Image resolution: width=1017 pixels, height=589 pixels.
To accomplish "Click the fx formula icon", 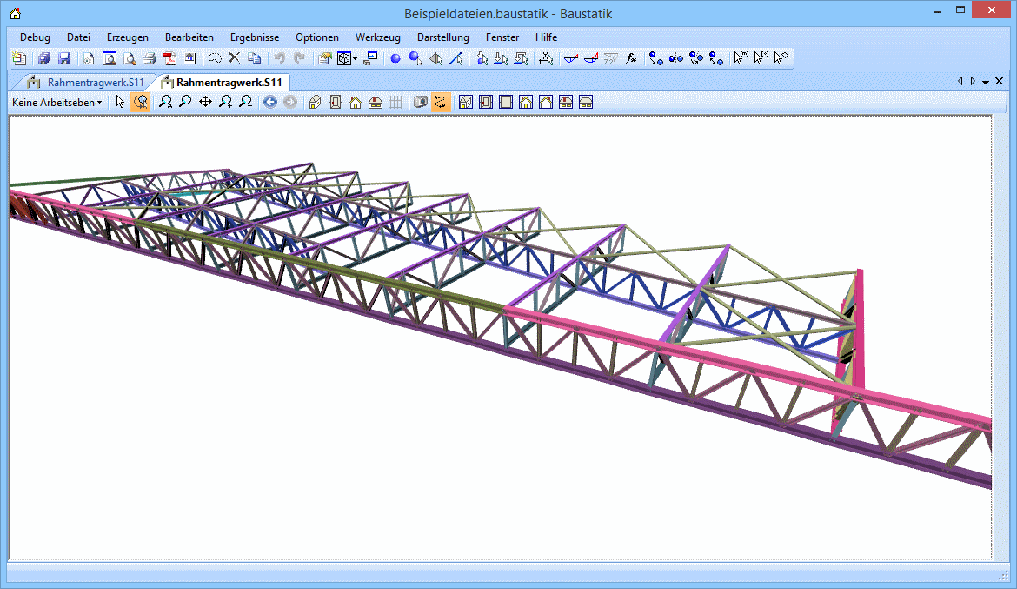I will [631, 59].
